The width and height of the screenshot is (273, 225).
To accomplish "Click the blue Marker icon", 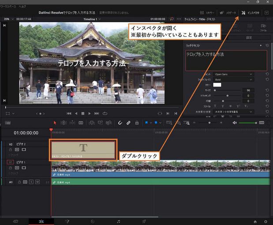I will (156, 123).
